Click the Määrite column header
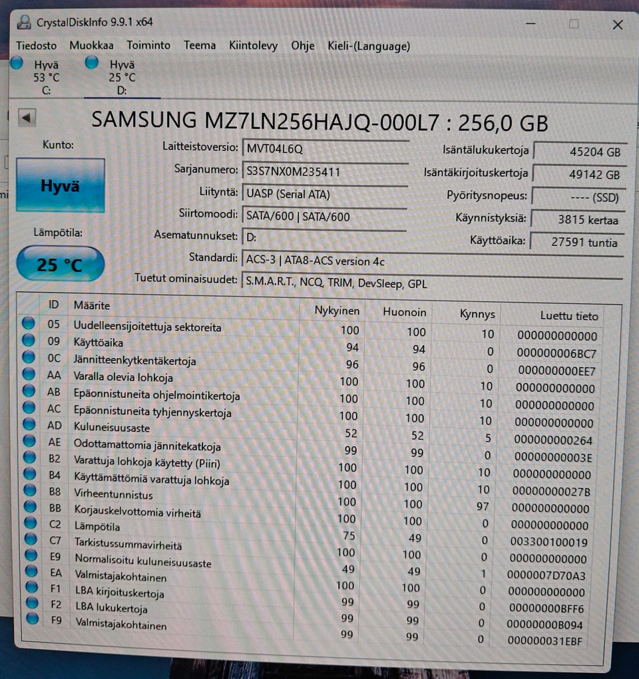The width and height of the screenshot is (639, 679). coord(91,305)
